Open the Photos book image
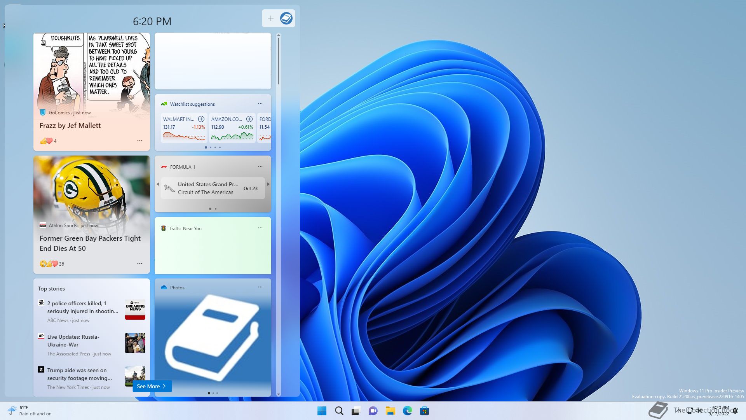746x420 pixels. click(x=213, y=338)
